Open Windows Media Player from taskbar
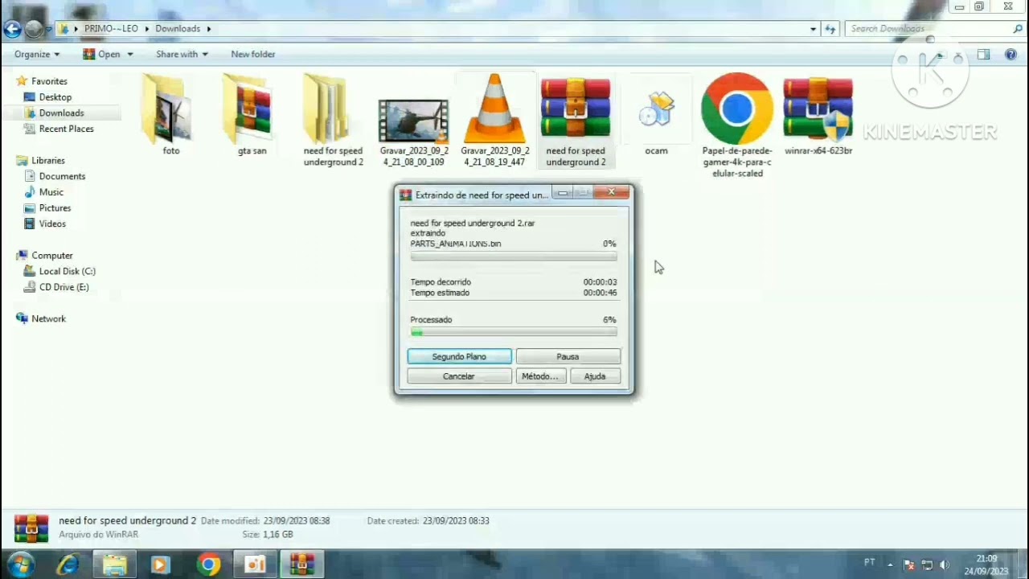Image resolution: width=1029 pixels, height=579 pixels. [x=160, y=565]
